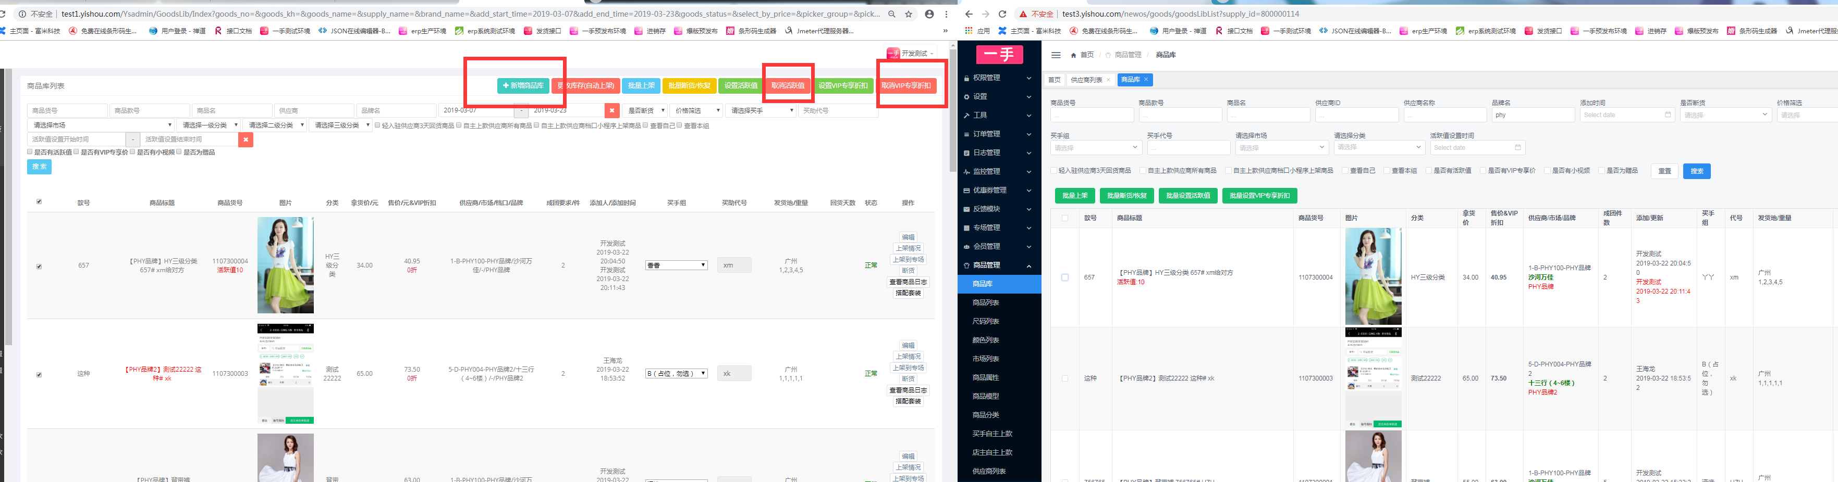
Task: Check 是否为赠品 in the right page filters
Action: pos(1602,171)
